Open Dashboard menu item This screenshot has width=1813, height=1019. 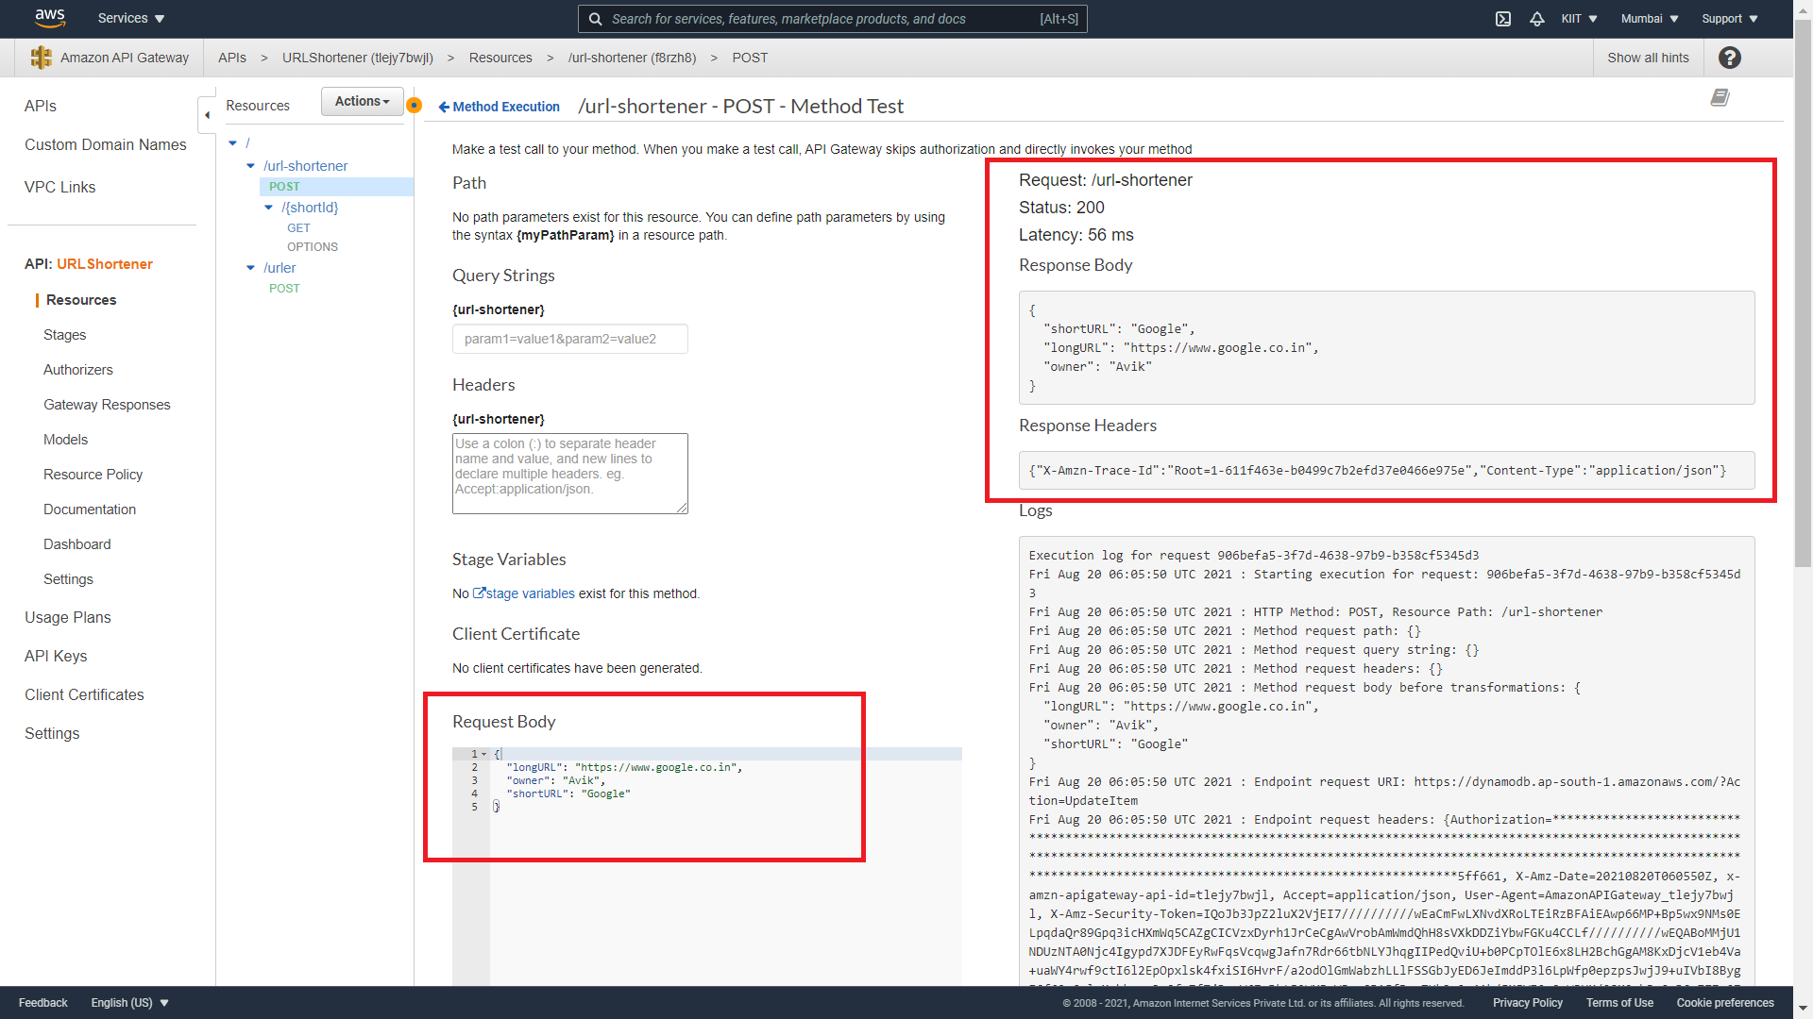point(77,544)
